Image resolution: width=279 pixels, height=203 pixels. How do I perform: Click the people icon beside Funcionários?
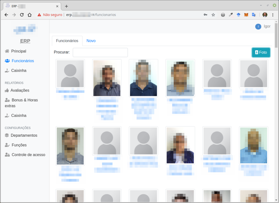7,61
